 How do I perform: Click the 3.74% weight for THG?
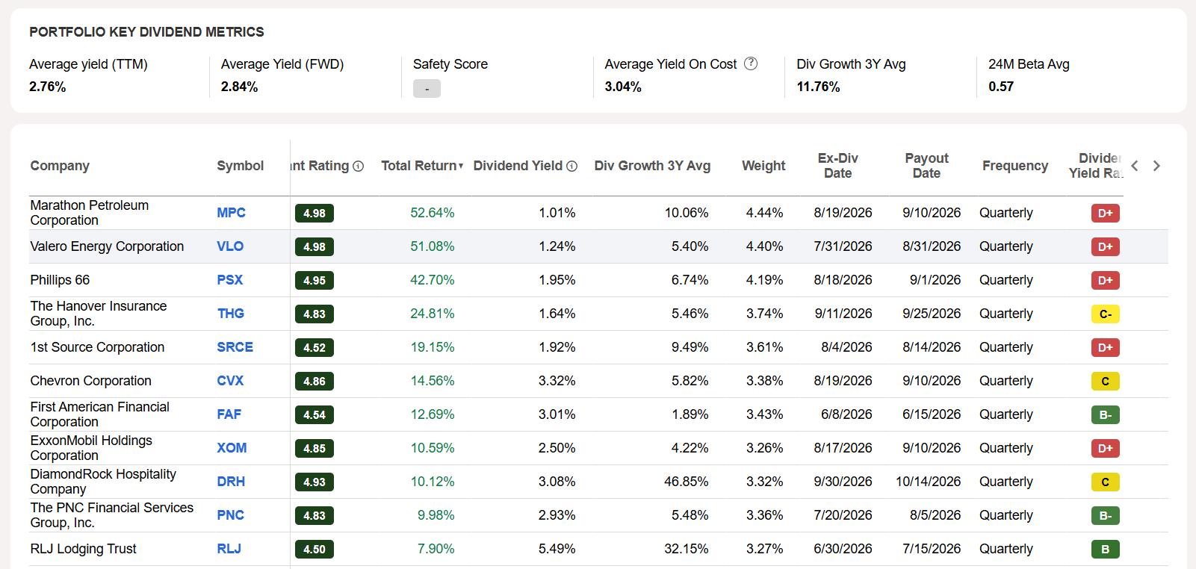[x=764, y=314]
